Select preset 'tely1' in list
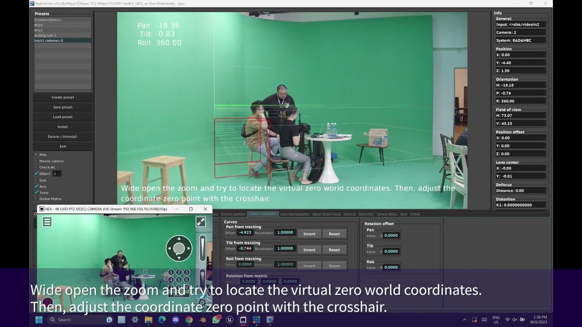582x327 pixels. point(63,25)
